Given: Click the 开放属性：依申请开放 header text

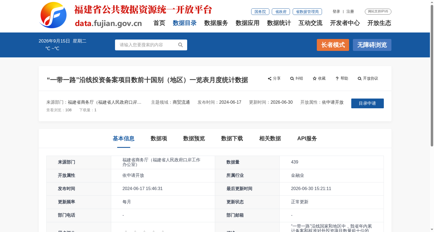Looking at the screenshot, I should coord(322,102).
